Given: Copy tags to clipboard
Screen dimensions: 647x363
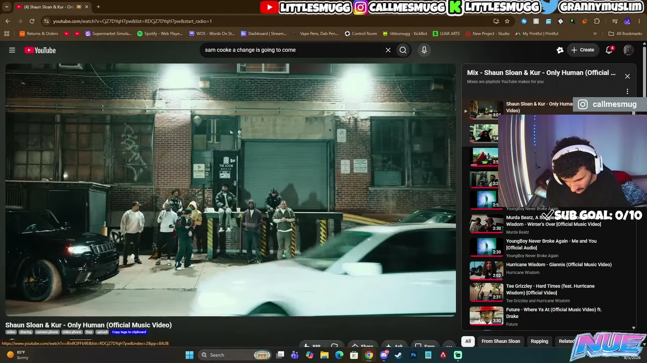Looking at the screenshot, I should click(129, 332).
